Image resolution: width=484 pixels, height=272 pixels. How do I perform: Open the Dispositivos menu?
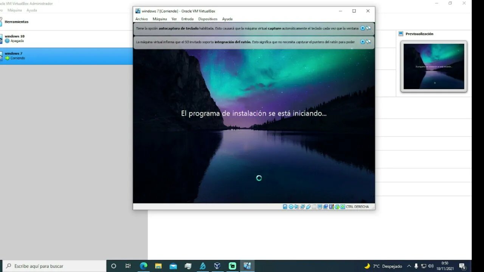click(x=208, y=19)
